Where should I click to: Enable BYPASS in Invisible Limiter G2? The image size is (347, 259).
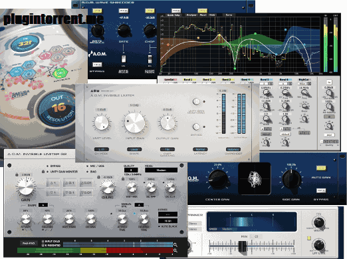tap(48, 166)
